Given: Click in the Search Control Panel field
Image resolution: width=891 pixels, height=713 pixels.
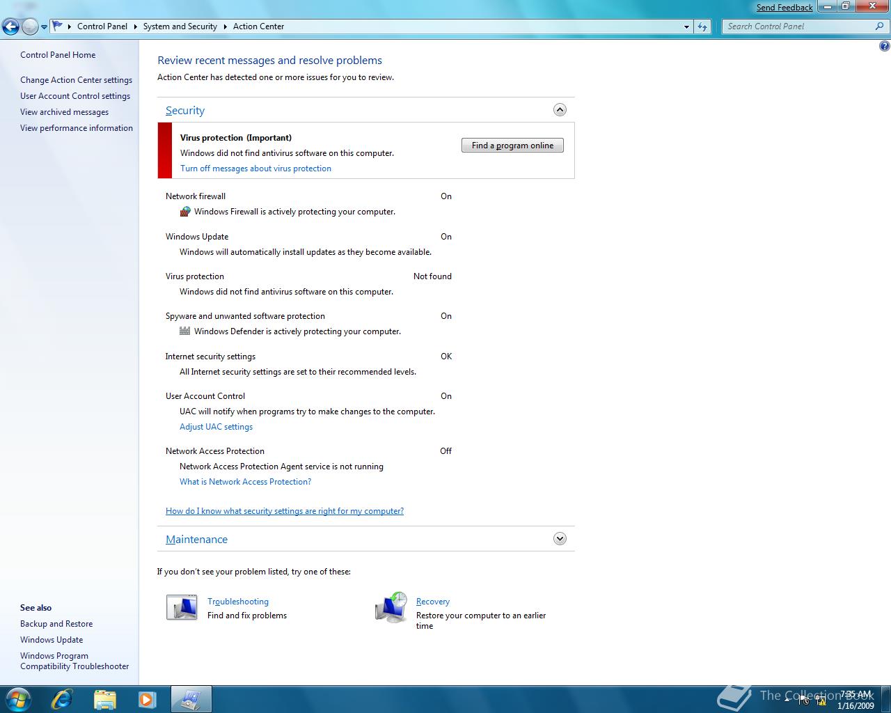Looking at the screenshot, I should click(798, 26).
